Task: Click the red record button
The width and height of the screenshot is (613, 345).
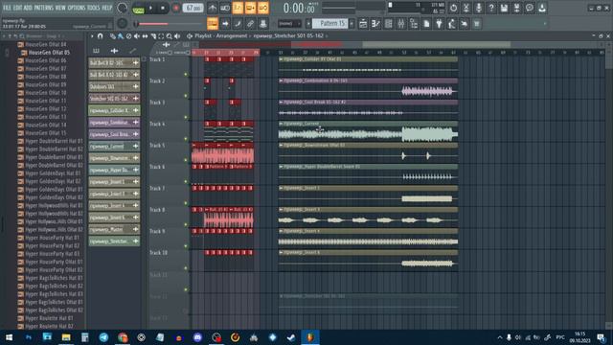Action: click(176, 8)
